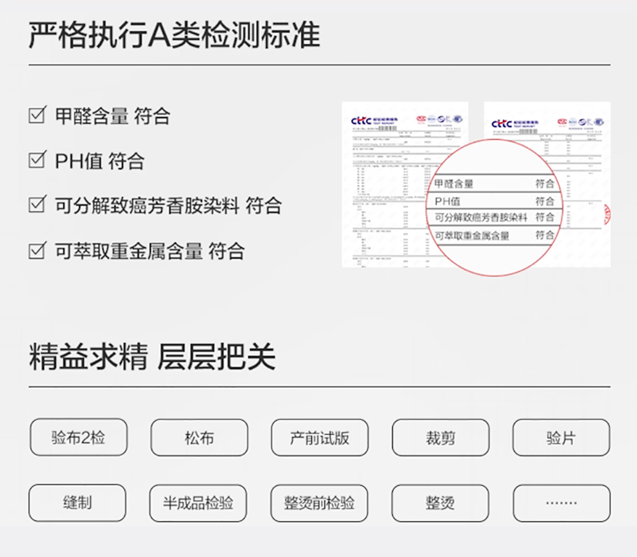Click certification marks on right report header
Screen dimensions: 637x557
coord(580,122)
